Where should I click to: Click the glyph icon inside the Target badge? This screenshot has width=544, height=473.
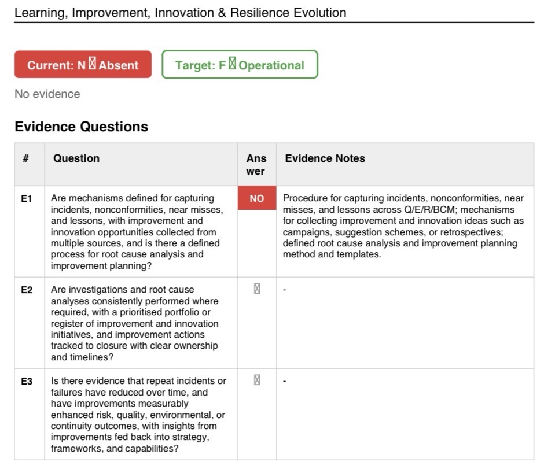tap(232, 65)
